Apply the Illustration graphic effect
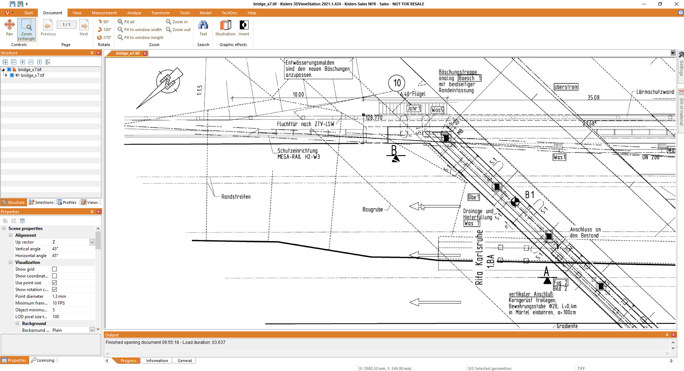Image resolution: width=684 pixels, height=371 pixels. (x=225, y=28)
